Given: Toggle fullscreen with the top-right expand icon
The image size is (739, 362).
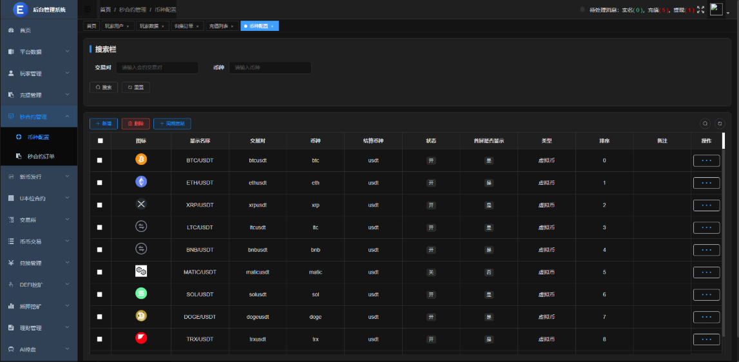Looking at the screenshot, I should point(701,10).
